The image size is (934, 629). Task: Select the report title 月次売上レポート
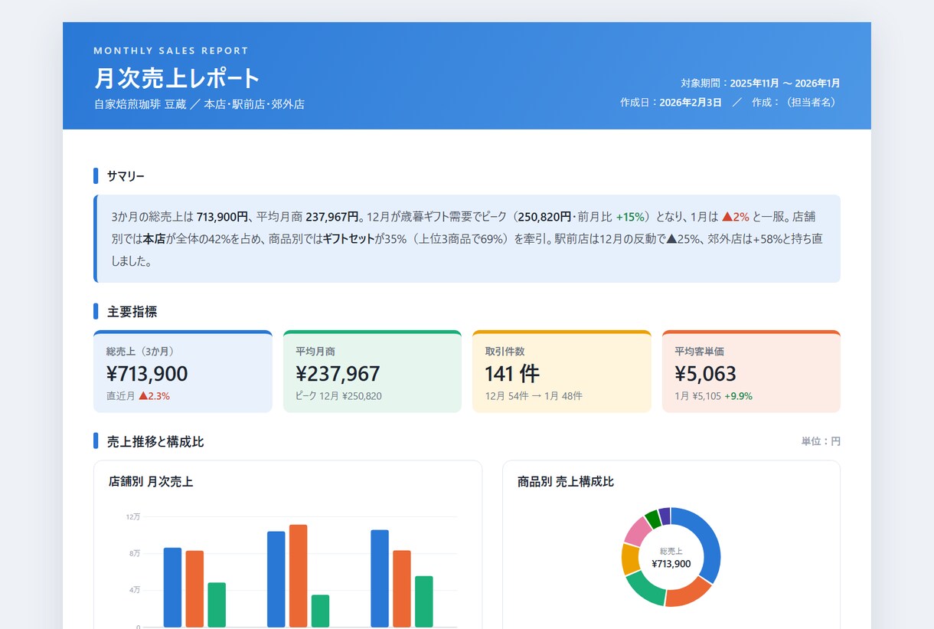(177, 78)
